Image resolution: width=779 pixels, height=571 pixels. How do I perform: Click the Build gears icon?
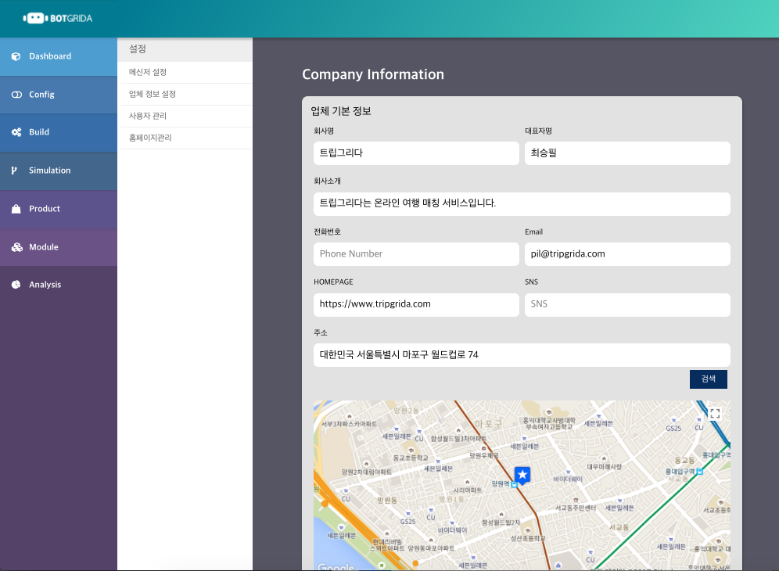click(x=16, y=132)
